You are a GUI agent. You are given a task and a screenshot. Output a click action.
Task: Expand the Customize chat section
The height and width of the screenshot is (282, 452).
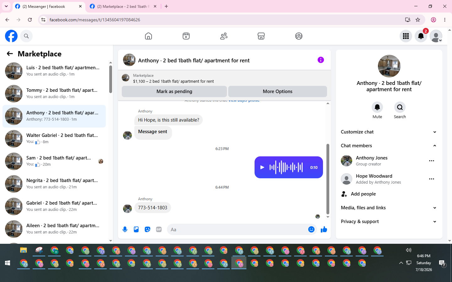point(389,132)
